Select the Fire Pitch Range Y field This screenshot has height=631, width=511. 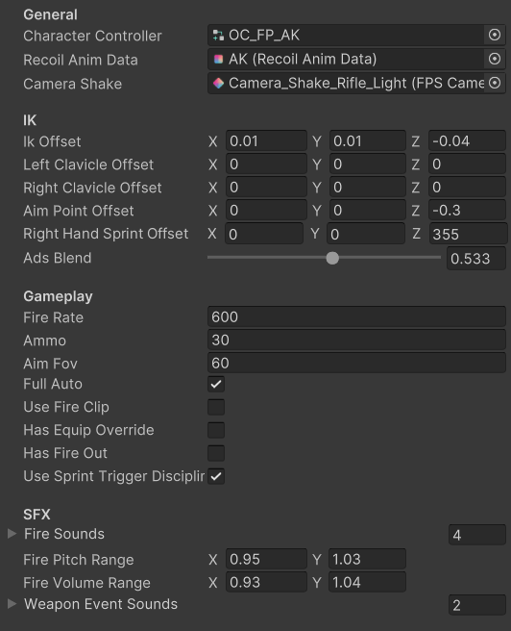(367, 559)
